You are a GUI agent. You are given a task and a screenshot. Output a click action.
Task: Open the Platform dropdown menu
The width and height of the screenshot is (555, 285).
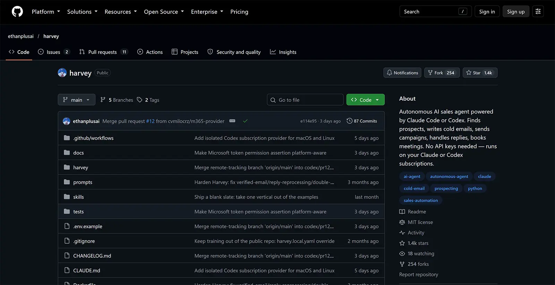[x=46, y=12]
